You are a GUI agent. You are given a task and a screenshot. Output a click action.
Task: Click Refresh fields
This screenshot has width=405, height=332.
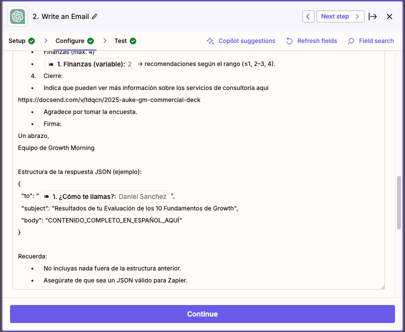pos(311,41)
